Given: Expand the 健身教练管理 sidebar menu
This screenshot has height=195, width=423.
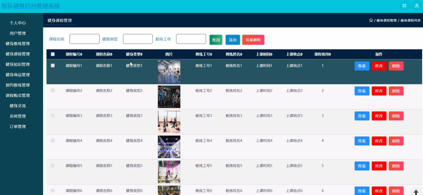Looking at the screenshot, I should click(18, 43).
